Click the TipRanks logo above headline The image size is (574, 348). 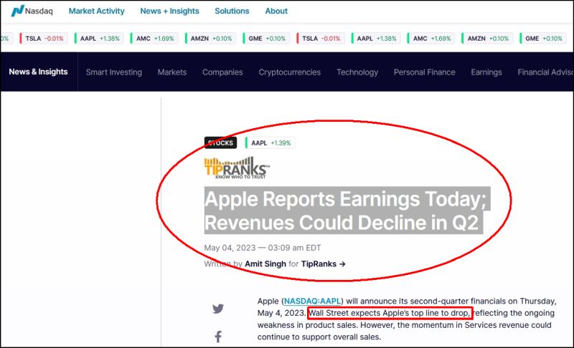tap(237, 169)
